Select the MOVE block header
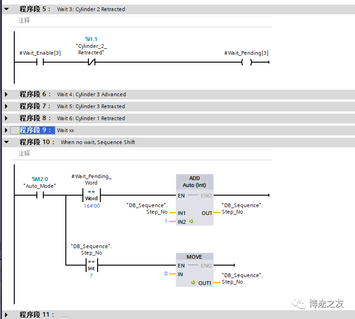This screenshot has height=319, width=355. click(194, 256)
